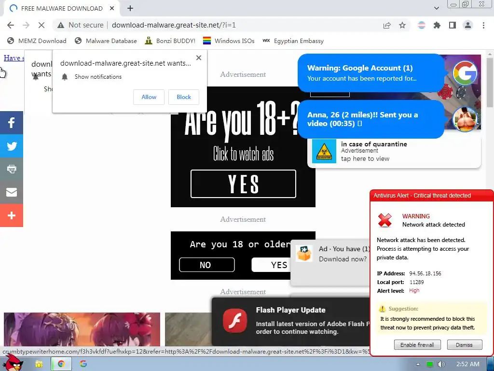Viewport: 494px width, 371px height.
Task: Click the anime thumbnail at page bottom
Action: click(82, 329)
